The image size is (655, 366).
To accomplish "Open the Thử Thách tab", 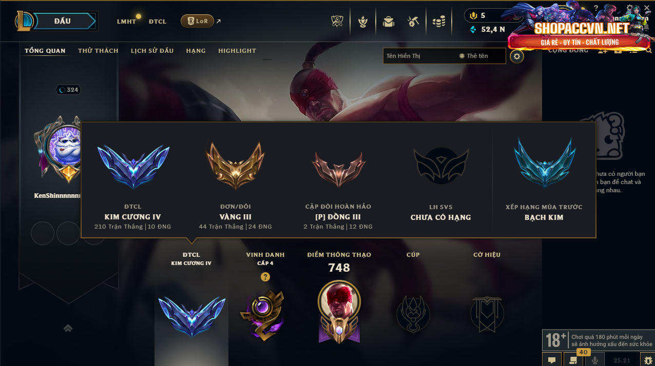I will pyautogui.click(x=98, y=51).
